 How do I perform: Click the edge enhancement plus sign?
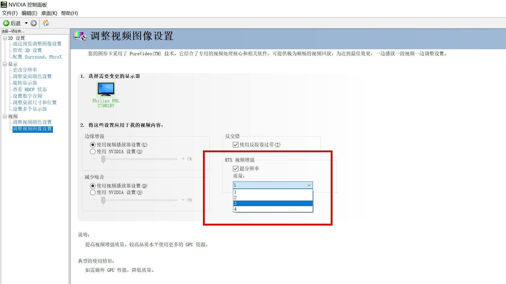[183, 159]
